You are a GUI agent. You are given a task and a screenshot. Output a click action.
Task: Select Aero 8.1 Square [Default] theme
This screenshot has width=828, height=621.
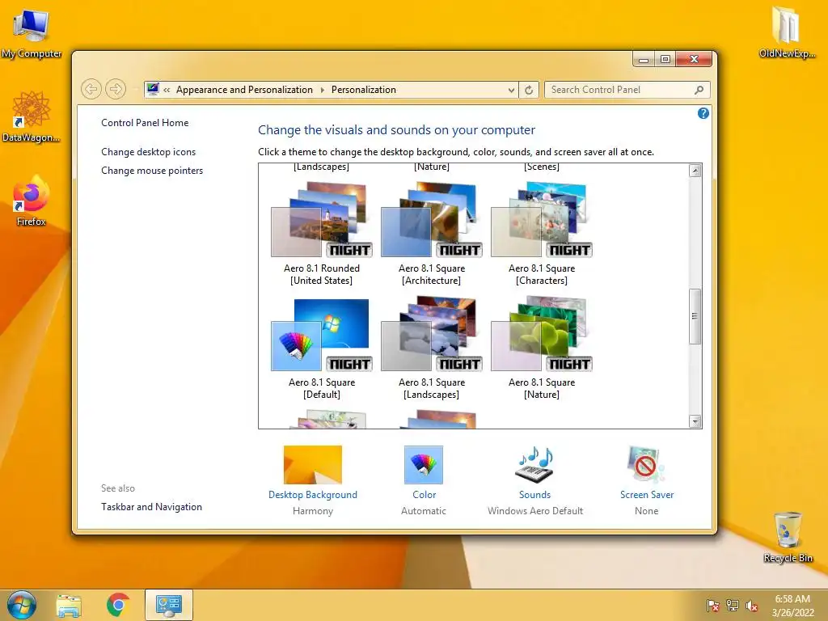point(322,349)
